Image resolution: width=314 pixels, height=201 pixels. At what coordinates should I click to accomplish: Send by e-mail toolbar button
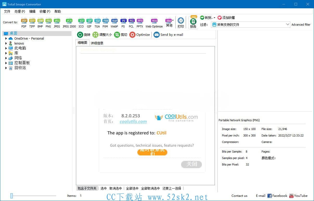point(168,35)
